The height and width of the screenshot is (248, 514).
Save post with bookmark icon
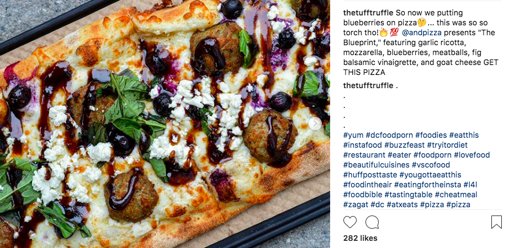496,222
